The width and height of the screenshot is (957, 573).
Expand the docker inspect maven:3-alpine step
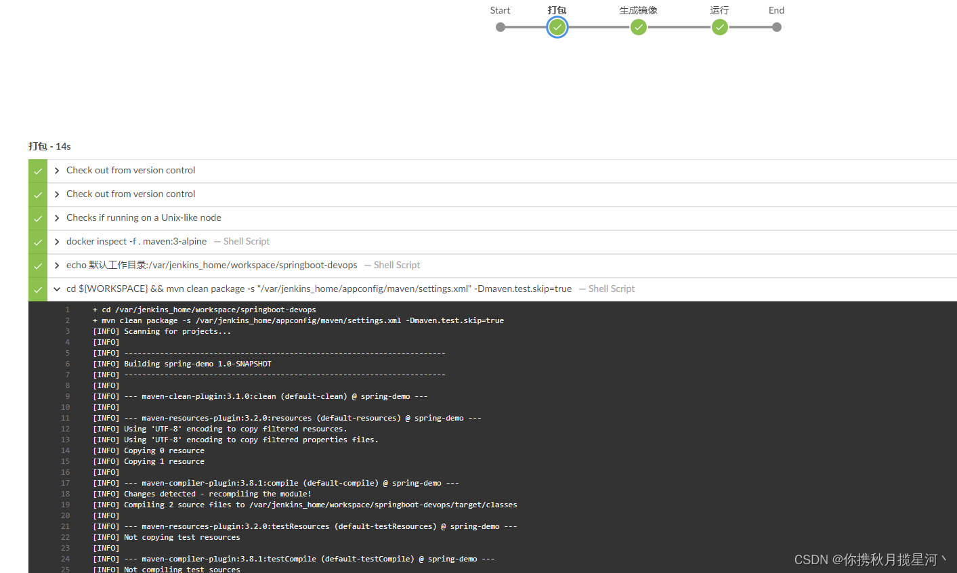(x=57, y=242)
